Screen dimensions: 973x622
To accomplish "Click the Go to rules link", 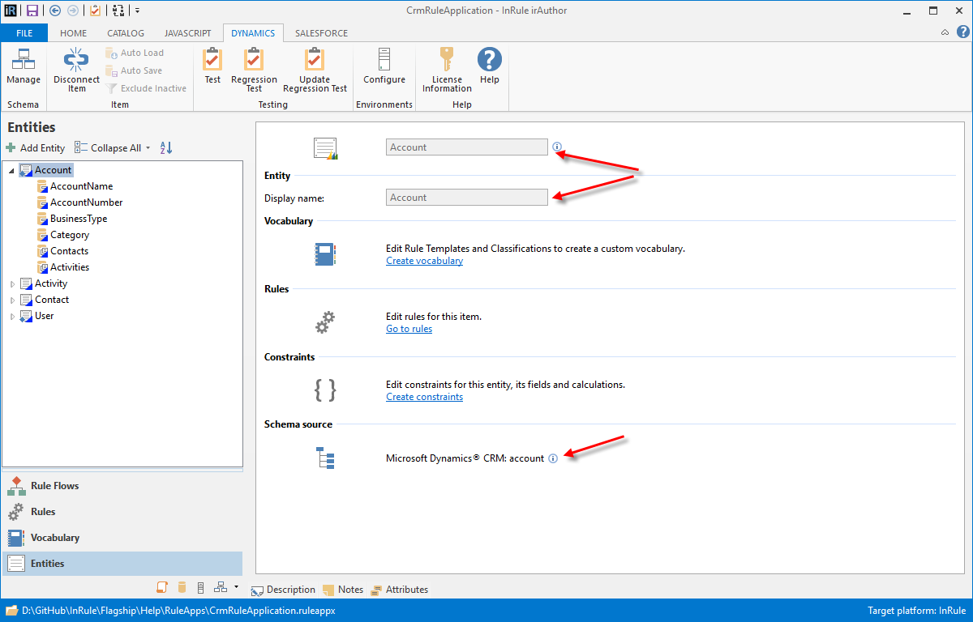I will (409, 329).
